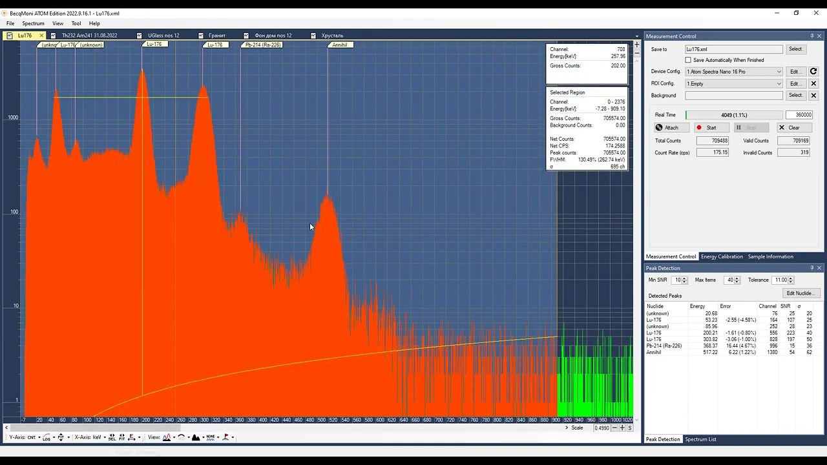Click the filled-spectrum mountain view icon
This screenshot has height=465, width=827.
196,437
